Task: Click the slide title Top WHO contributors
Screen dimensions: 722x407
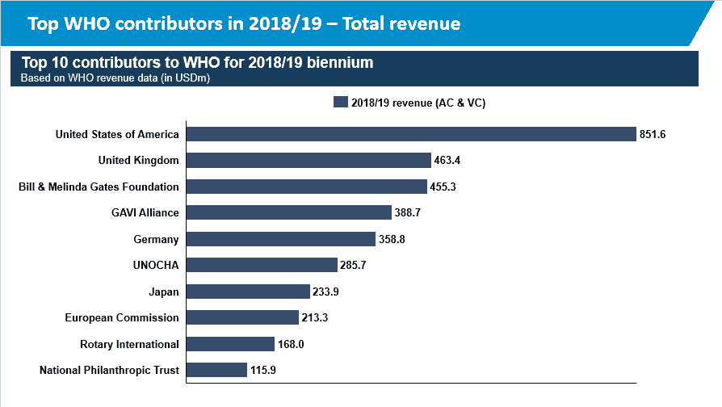Action: 244,23
